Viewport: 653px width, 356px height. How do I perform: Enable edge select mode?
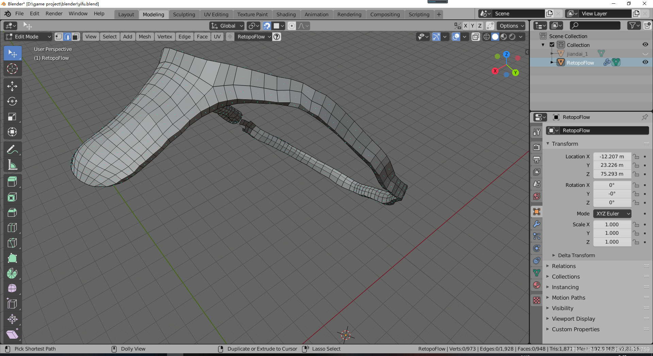67,37
